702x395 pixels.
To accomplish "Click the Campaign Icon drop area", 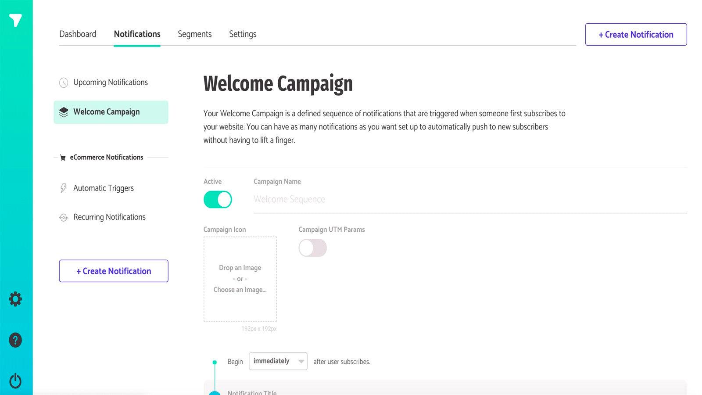I will [240, 279].
